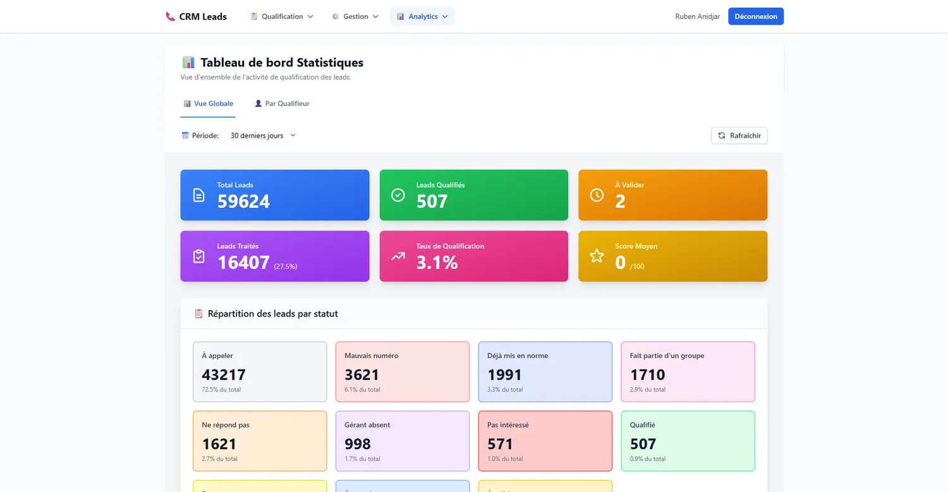948x492 pixels.
Task: Click the Mauvais numéro status tile
Action: point(403,372)
